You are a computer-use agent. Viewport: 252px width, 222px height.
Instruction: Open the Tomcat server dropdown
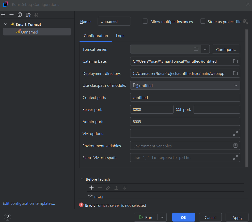pos(205,49)
